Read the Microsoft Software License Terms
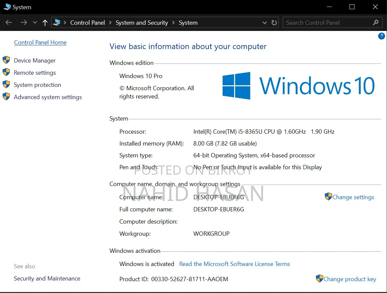Screen dimensions: 387x293 pos(234,264)
